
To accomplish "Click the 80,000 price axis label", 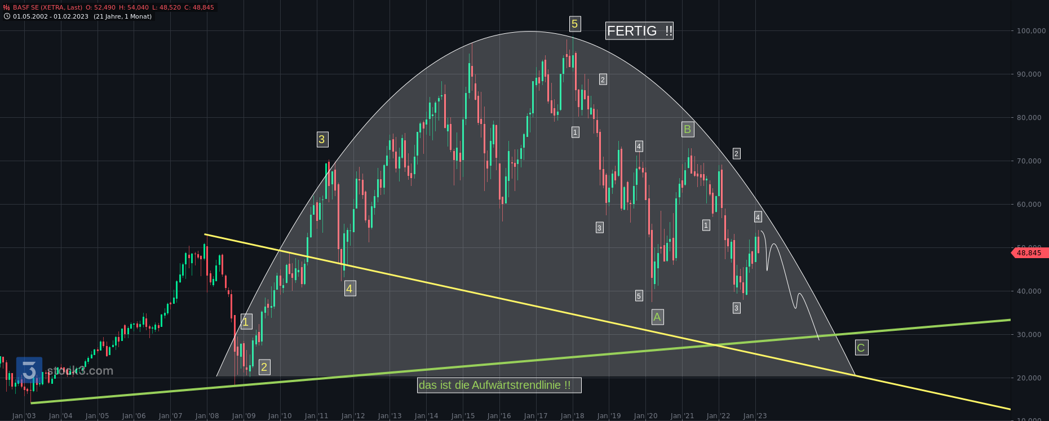I will click(x=1029, y=118).
